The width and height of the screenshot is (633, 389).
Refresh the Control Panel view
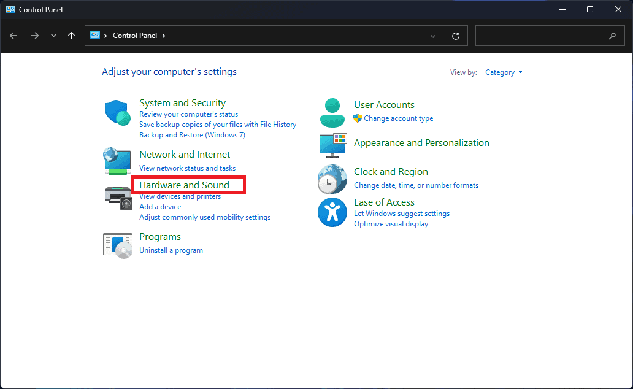(456, 36)
